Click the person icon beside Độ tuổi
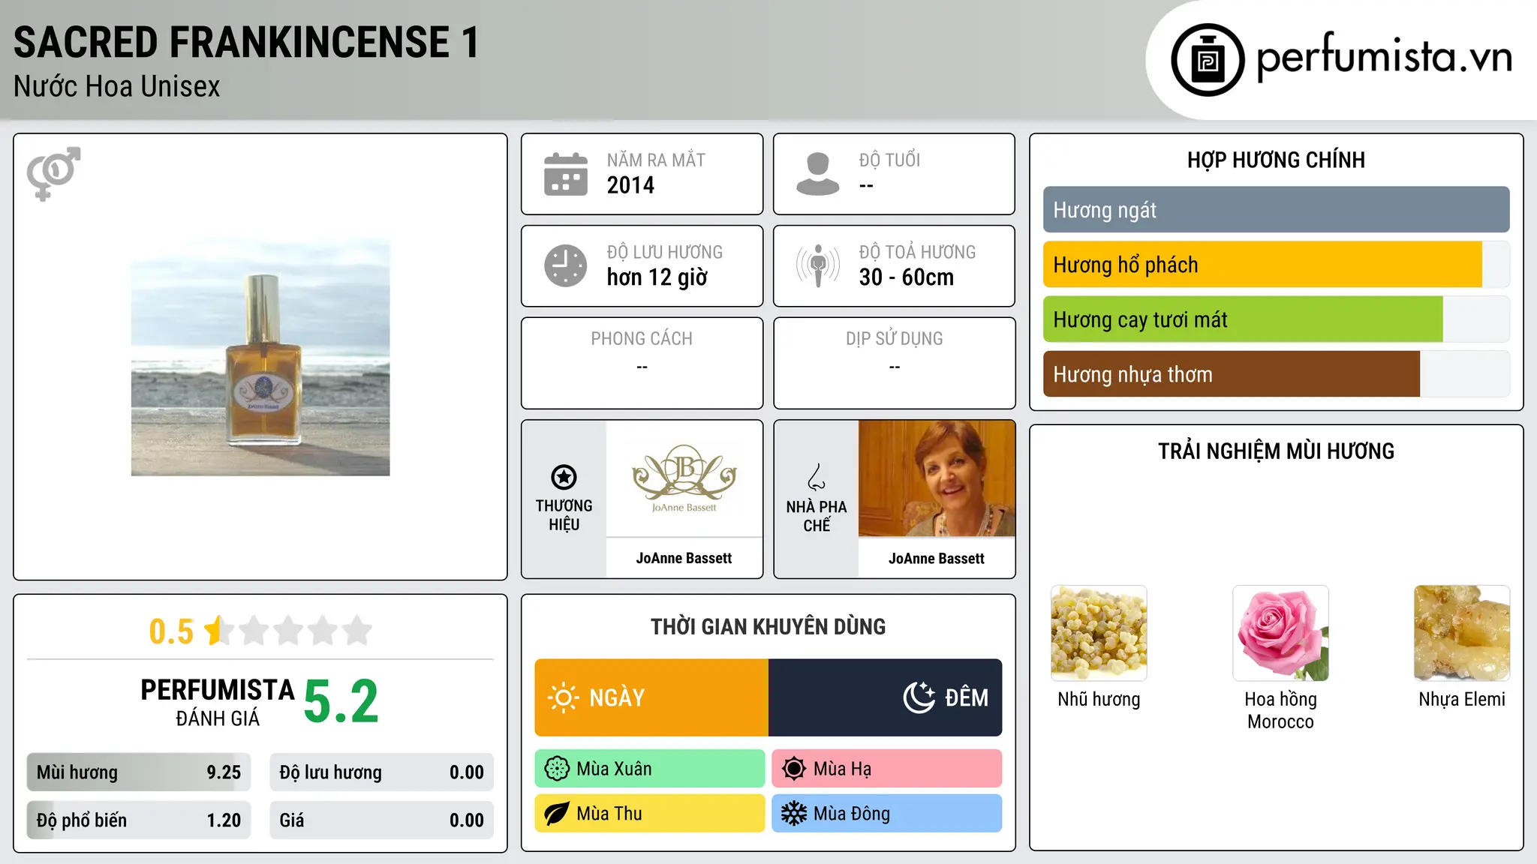The height and width of the screenshot is (864, 1537). point(817,174)
